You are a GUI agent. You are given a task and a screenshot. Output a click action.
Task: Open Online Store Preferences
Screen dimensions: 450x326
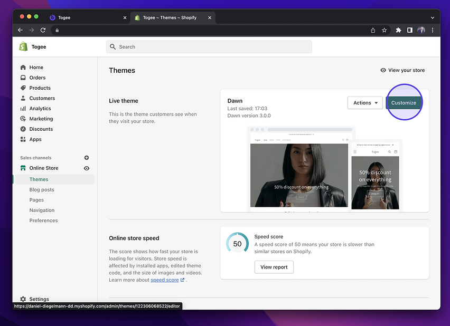pyautogui.click(x=43, y=220)
